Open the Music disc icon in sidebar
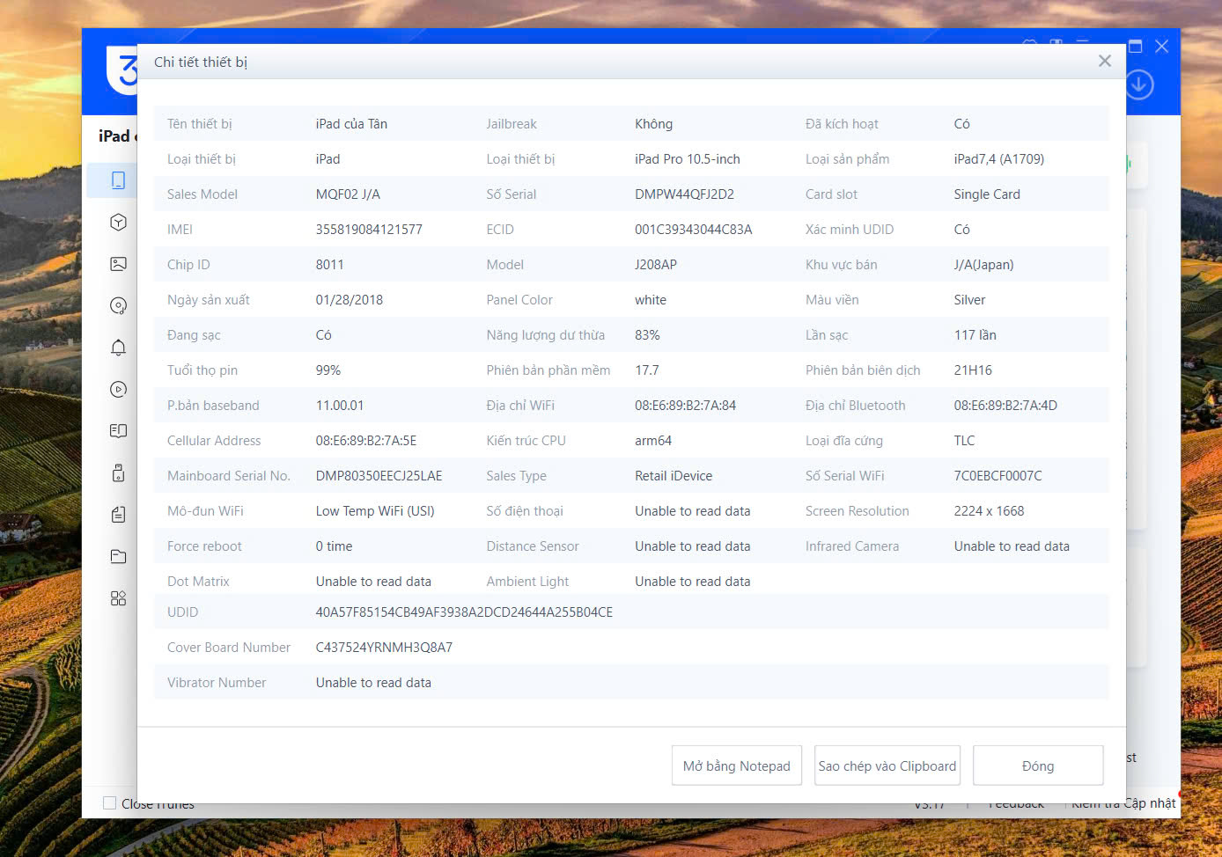Viewport: 1222px width, 857px height. (x=118, y=305)
